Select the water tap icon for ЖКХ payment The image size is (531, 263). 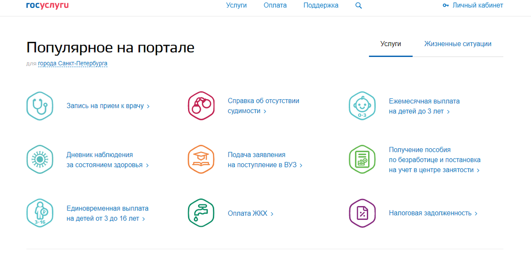[x=201, y=213]
